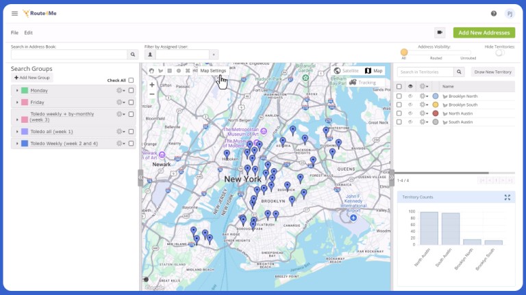Screen dimensions: 526x295
Task: Select the Brooklyn North territory name
Action: click(x=463, y=96)
